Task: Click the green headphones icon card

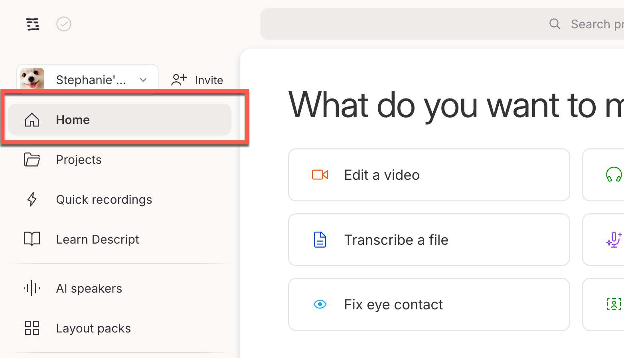Action: 604,175
